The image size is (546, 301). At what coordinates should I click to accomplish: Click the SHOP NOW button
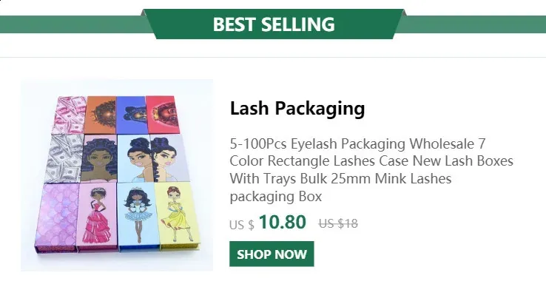pos(272,254)
